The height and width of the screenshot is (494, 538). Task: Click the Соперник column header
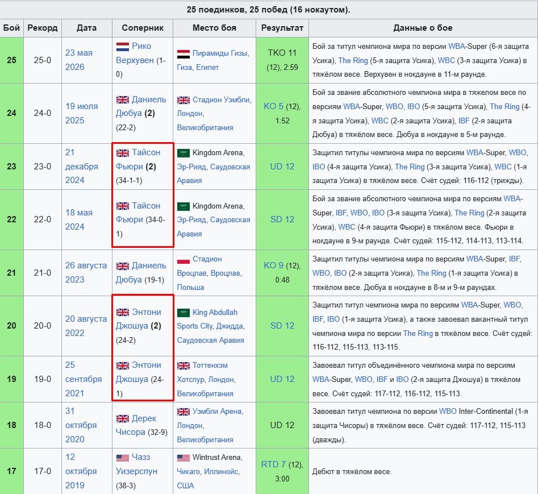pos(143,28)
